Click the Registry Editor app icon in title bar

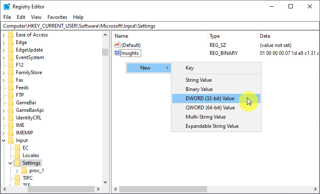tap(7, 6)
